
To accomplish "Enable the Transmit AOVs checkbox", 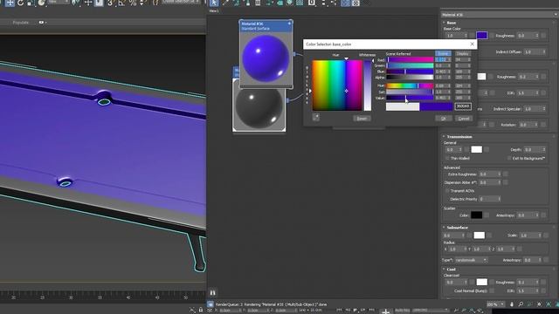I will [x=447, y=191].
